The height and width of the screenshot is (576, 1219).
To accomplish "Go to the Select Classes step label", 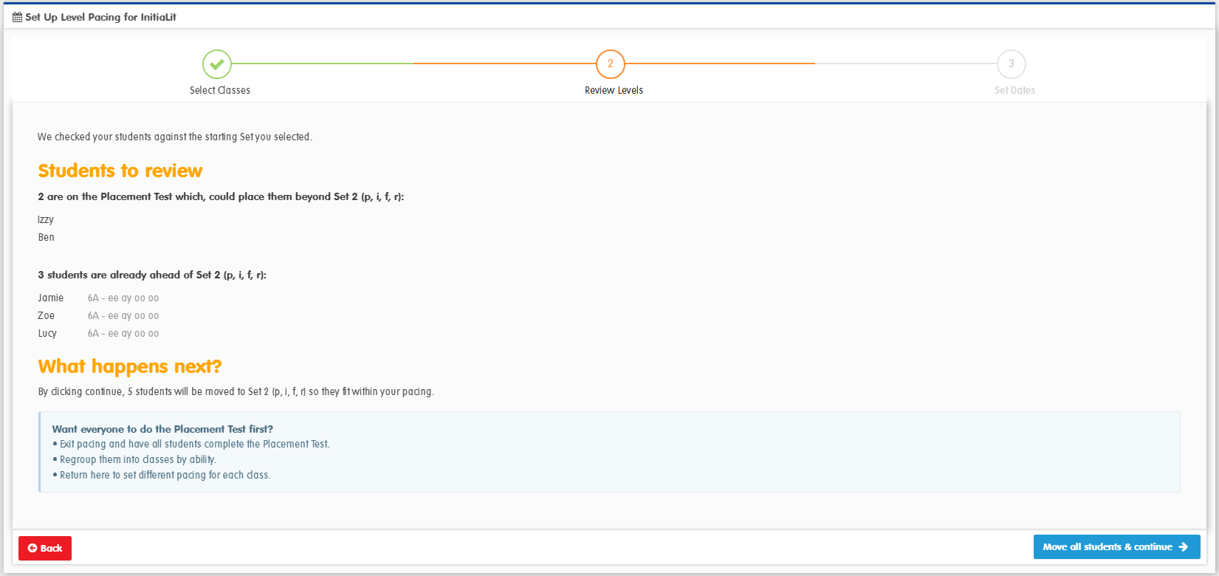I will click(220, 90).
